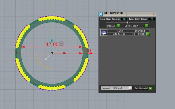Click the green arrow next to Set Material
The height and width of the screenshot is (109, 175).
[151, 88]
